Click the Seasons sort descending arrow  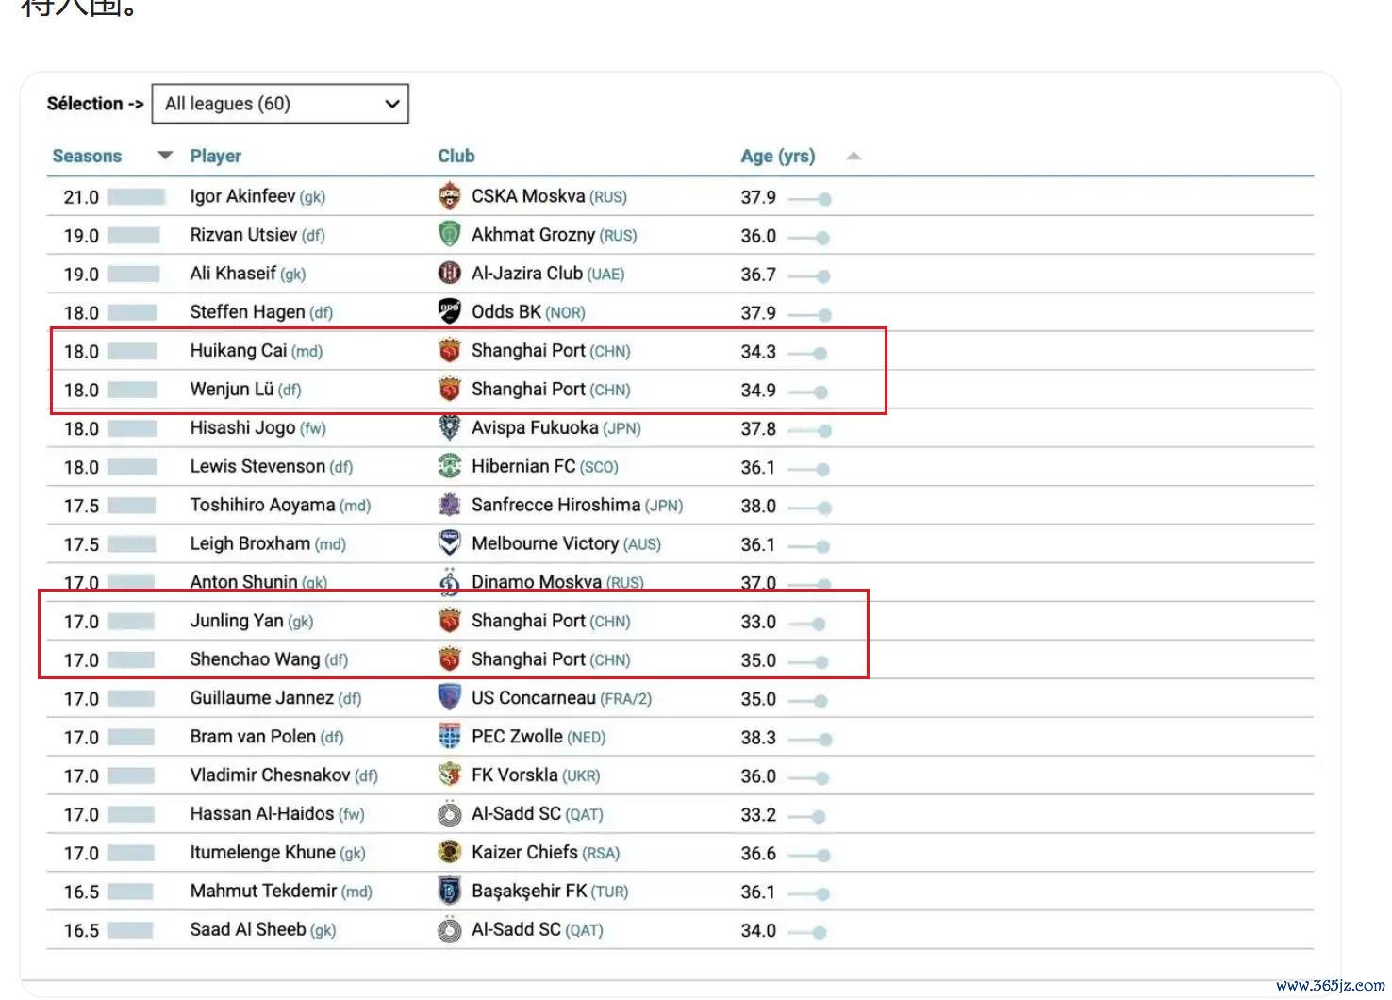coord(165,156)
